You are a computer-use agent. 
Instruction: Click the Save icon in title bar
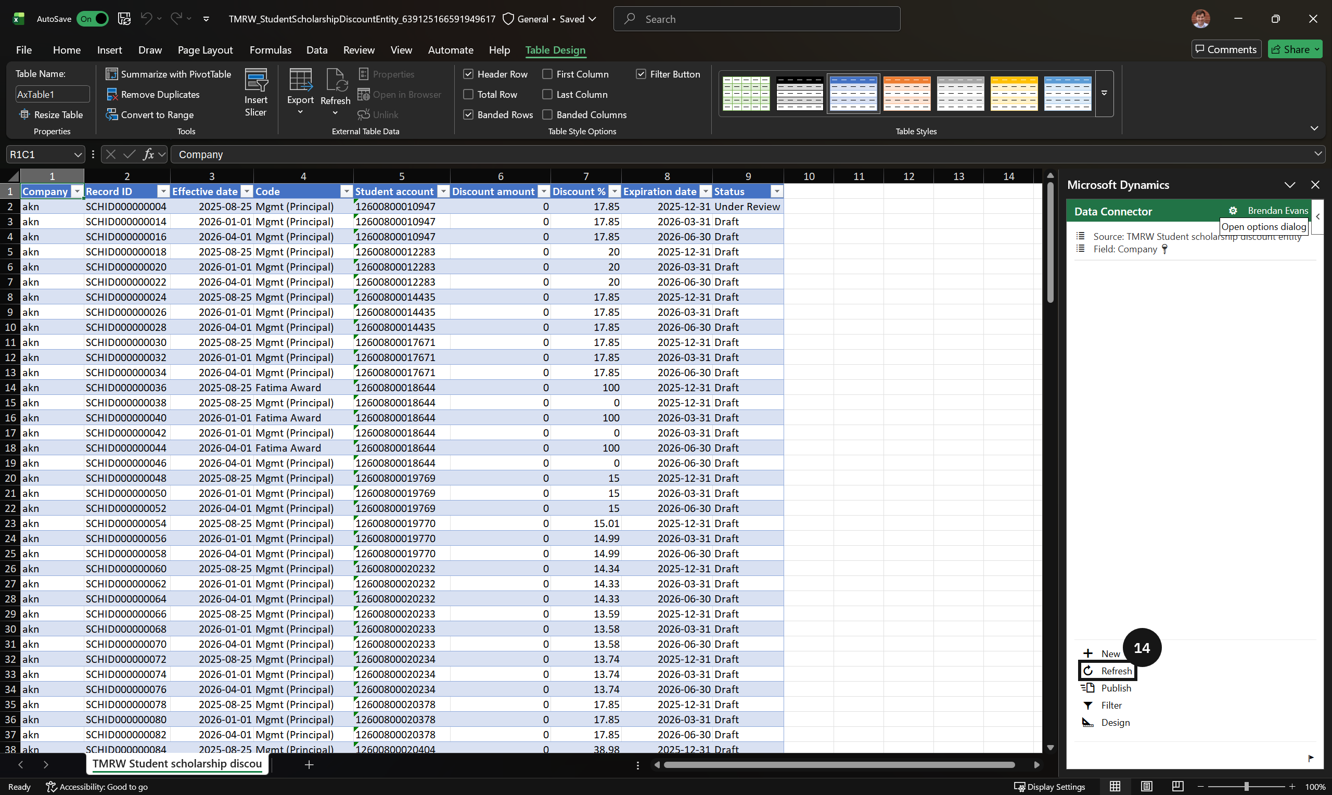(124, 19)
